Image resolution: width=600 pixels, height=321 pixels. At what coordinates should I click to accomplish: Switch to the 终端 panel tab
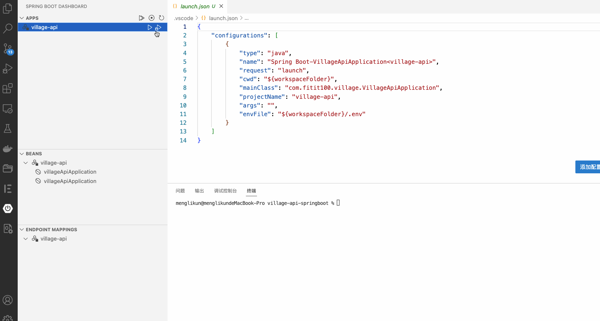click(251, 191)
